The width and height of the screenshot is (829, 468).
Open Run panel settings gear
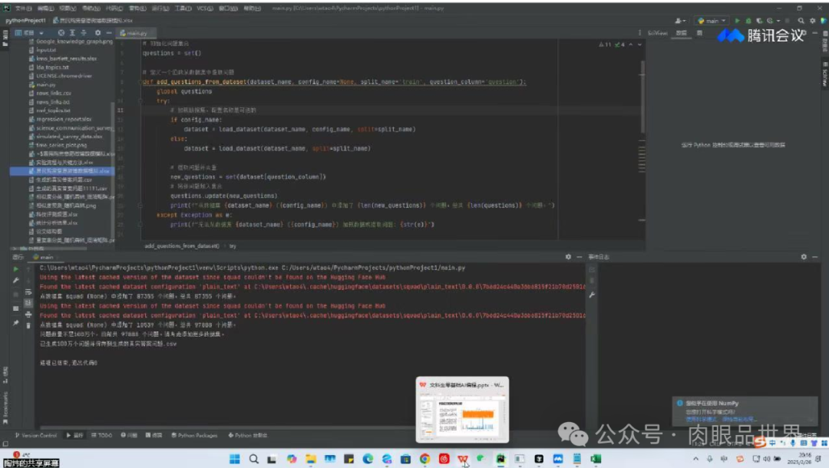coord(568,257)
